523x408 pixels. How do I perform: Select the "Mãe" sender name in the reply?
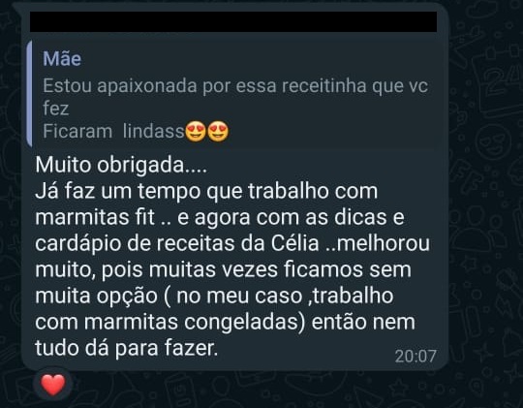pyautogui.click(x=62, y=59)
